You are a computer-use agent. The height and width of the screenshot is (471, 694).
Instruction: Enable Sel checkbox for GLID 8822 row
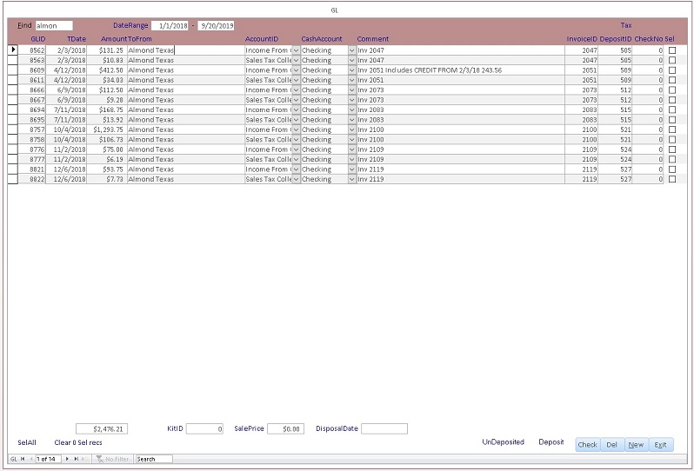[x=671, y=180]
